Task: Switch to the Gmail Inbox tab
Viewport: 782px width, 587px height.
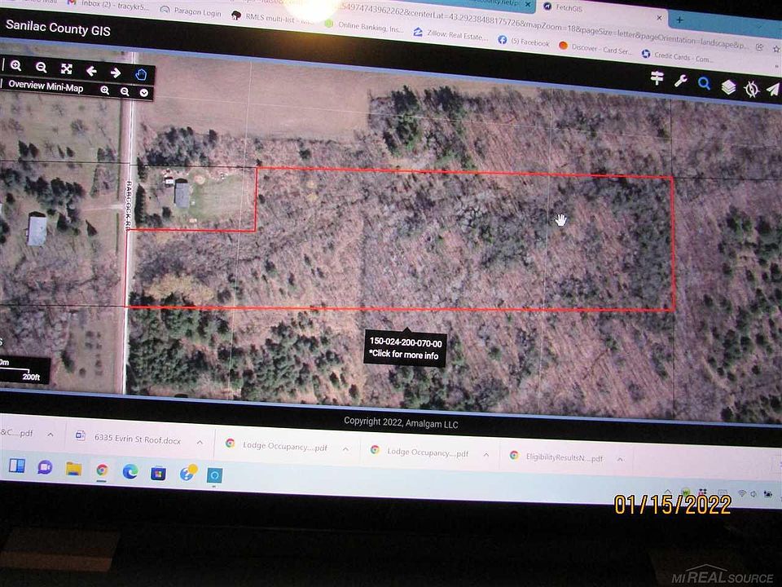Action: (110, 5)
